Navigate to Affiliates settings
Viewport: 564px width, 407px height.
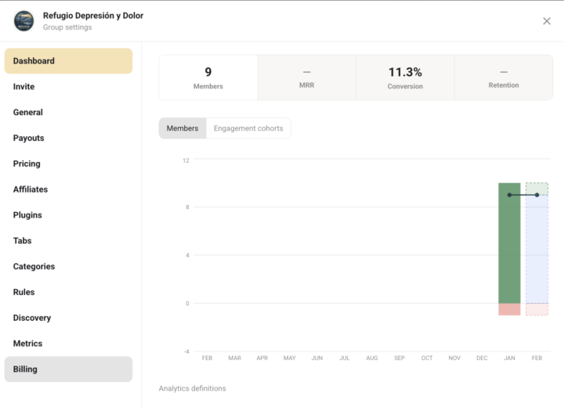[31, 189]
